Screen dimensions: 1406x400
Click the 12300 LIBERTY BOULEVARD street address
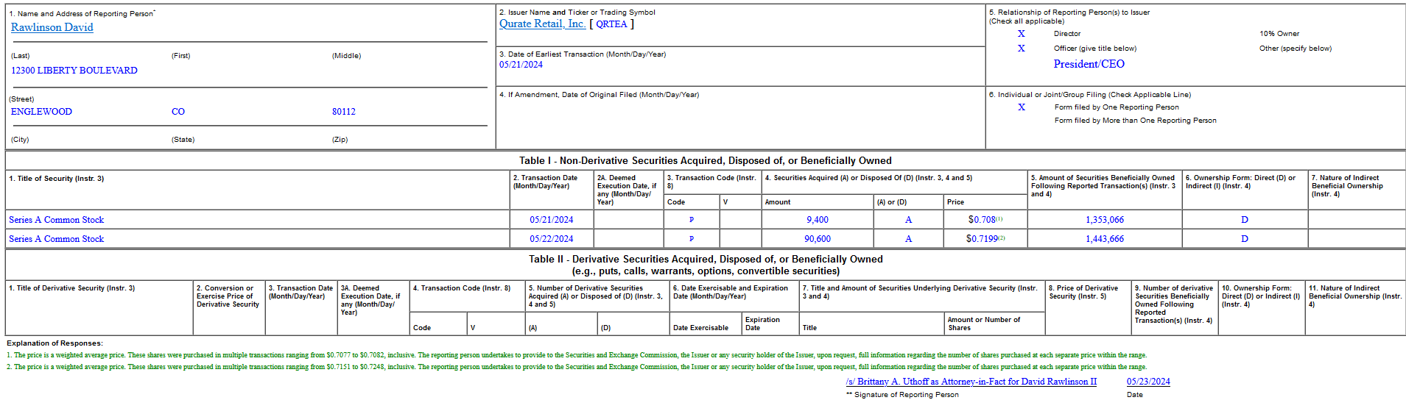coord(74,71)
